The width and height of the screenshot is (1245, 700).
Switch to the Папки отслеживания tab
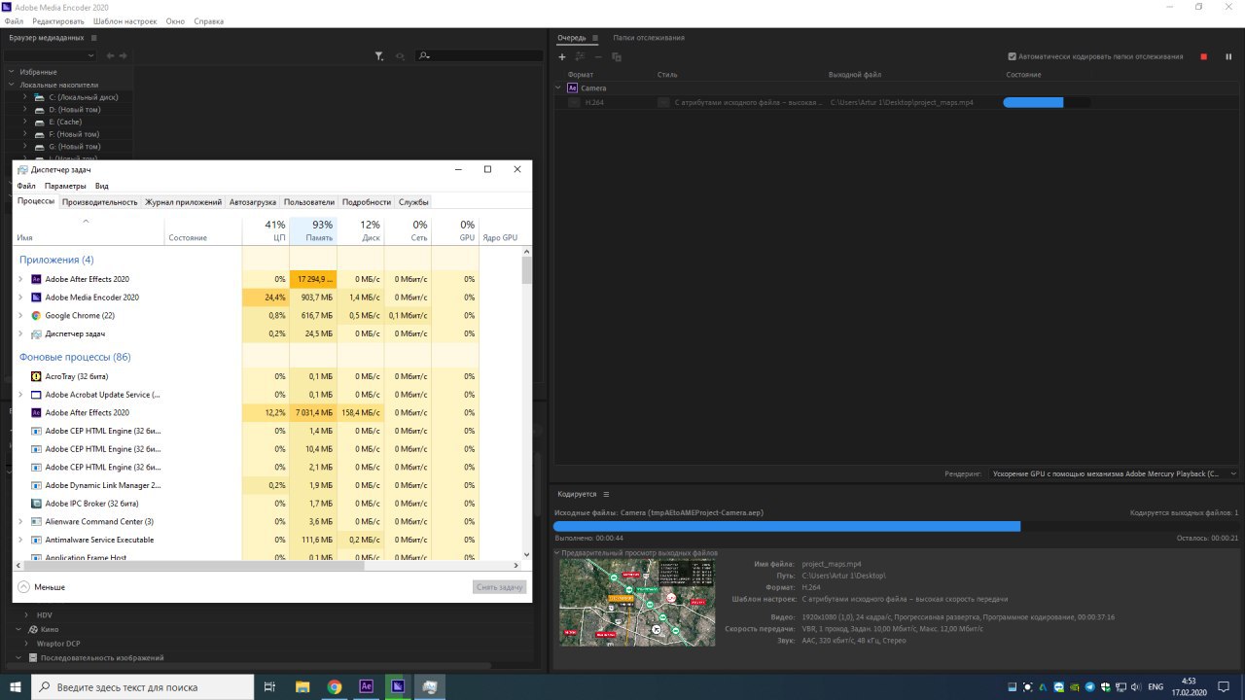click(x=649, y=38)
